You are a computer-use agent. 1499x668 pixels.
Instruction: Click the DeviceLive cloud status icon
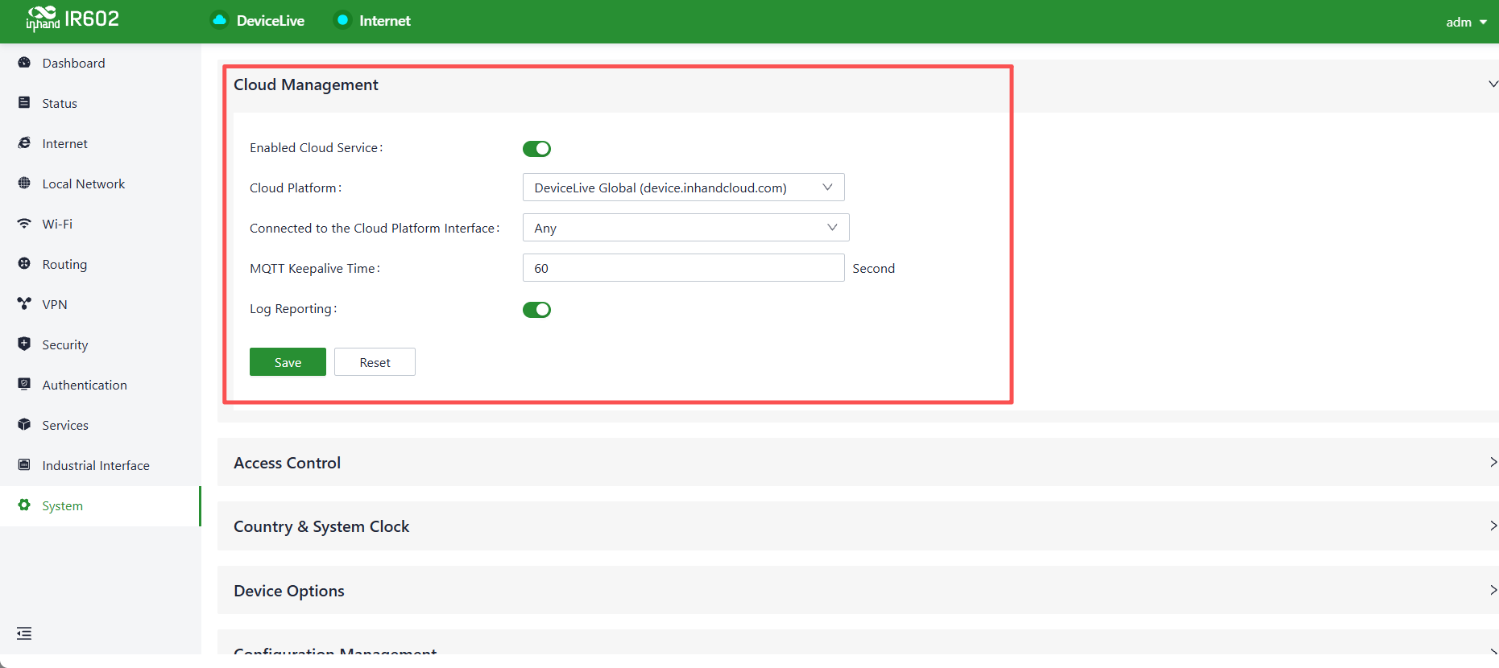coord(219,20)
